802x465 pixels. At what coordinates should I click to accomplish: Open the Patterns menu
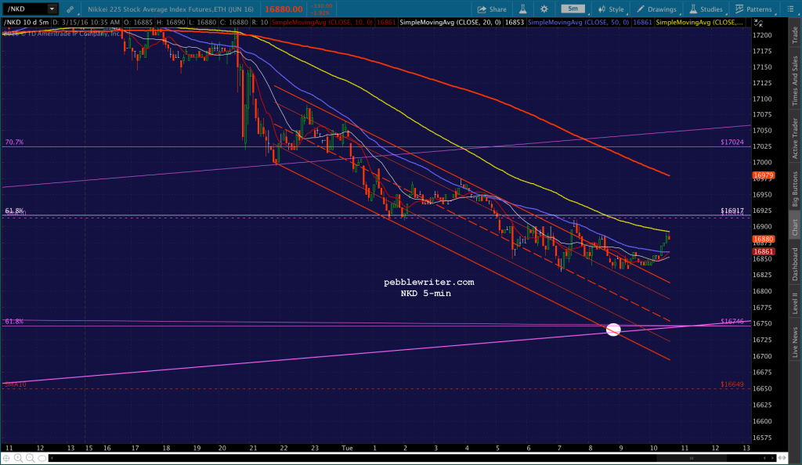[754, 9]
